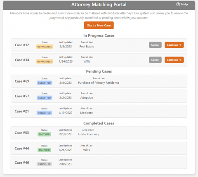Screen dimensions: 198x177
Task: Select the Case #57 Adoption row
Action: point(99,96)
